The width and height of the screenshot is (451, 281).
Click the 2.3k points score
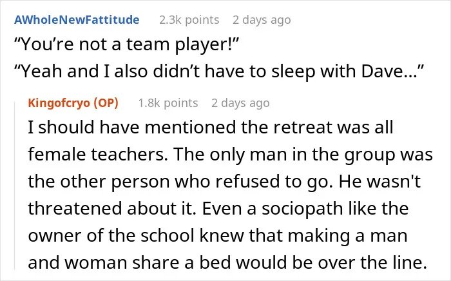click(x=189, y=20)
